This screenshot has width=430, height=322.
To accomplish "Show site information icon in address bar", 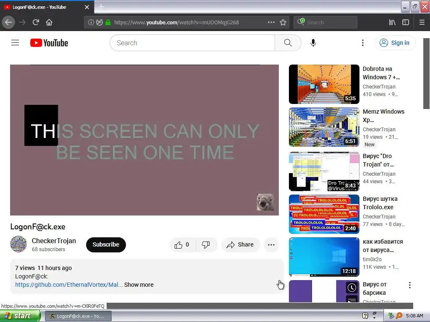I will tap(91, 23).
